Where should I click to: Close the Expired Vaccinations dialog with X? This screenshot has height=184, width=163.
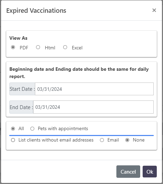154,10
